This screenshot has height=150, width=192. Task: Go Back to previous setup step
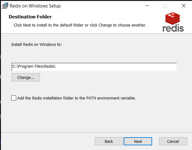pos(109,141)
